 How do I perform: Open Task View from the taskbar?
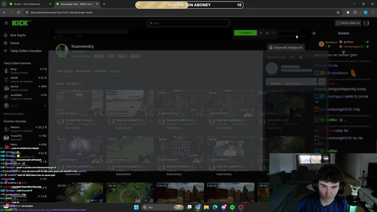(189, 207)
